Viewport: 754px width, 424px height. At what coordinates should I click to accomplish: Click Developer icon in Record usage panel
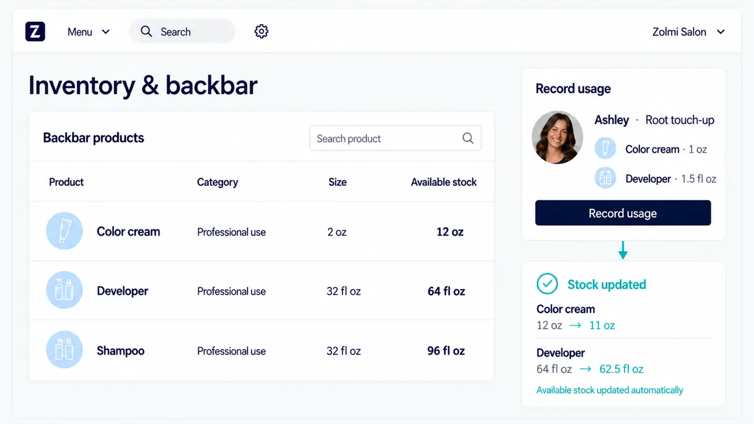coord(606,178)
